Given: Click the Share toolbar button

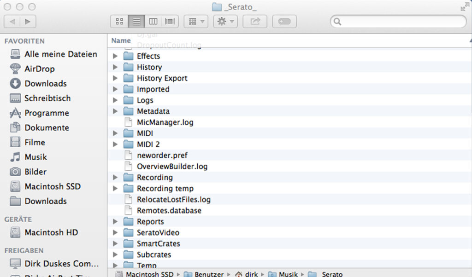Looking at the screenshot, I should coord(255,22).
